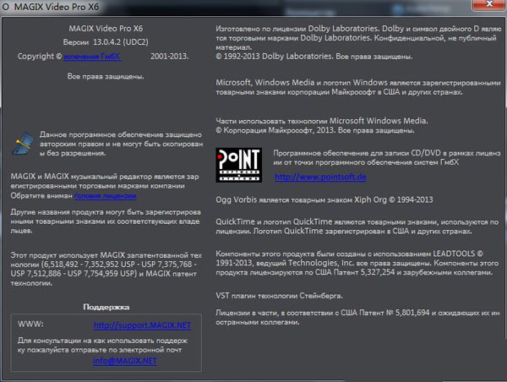Click the 'MAGIX Video Pro X6' product heading
The height and width of the screenshot is (382, 507).
(x=106, y=29)
